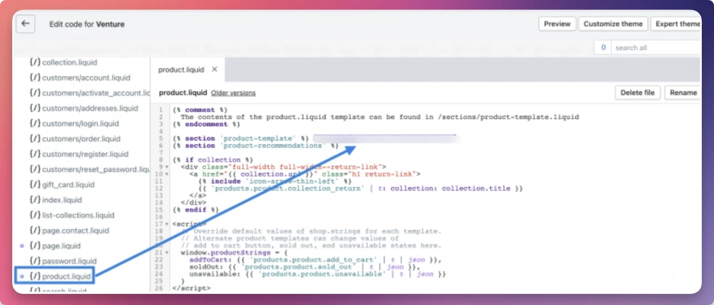Click the 'unavailable:' code line
Viewport: 714px width, 305px height.
[x=318, y=274]
